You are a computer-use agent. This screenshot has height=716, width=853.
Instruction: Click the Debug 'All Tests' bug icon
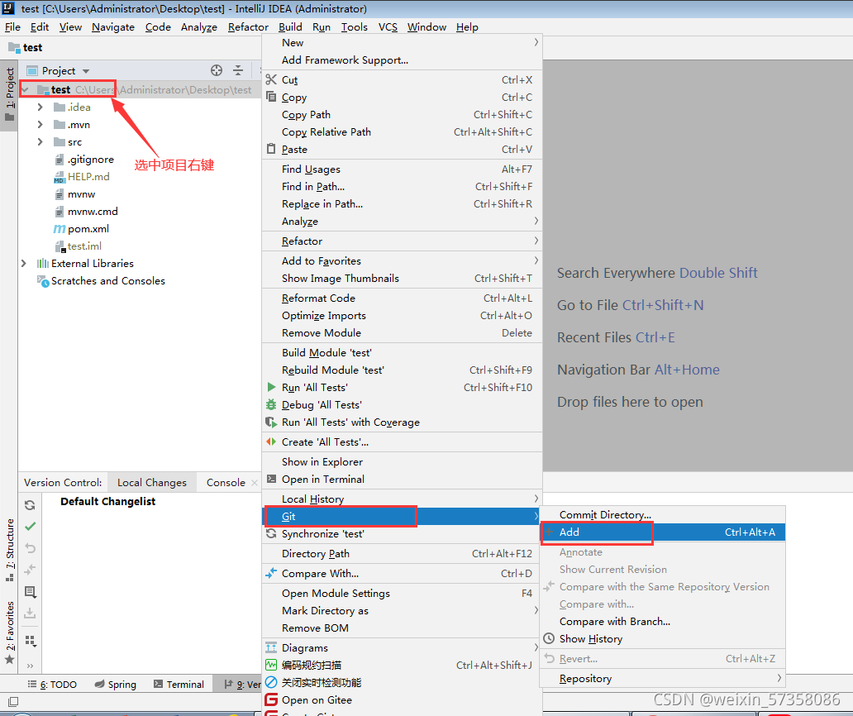click(x=271, y=404)
